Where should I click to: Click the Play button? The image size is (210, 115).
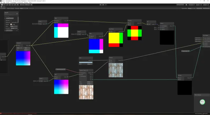tap(101, 5)
